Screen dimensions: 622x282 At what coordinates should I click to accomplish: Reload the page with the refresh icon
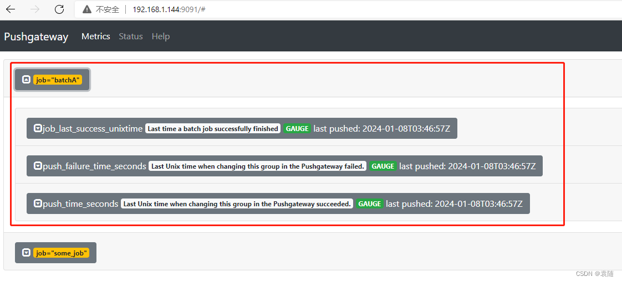point(59,9)
